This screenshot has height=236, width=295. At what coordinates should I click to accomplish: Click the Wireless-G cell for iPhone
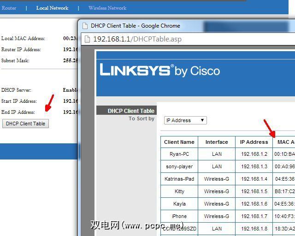pos(217,216)
